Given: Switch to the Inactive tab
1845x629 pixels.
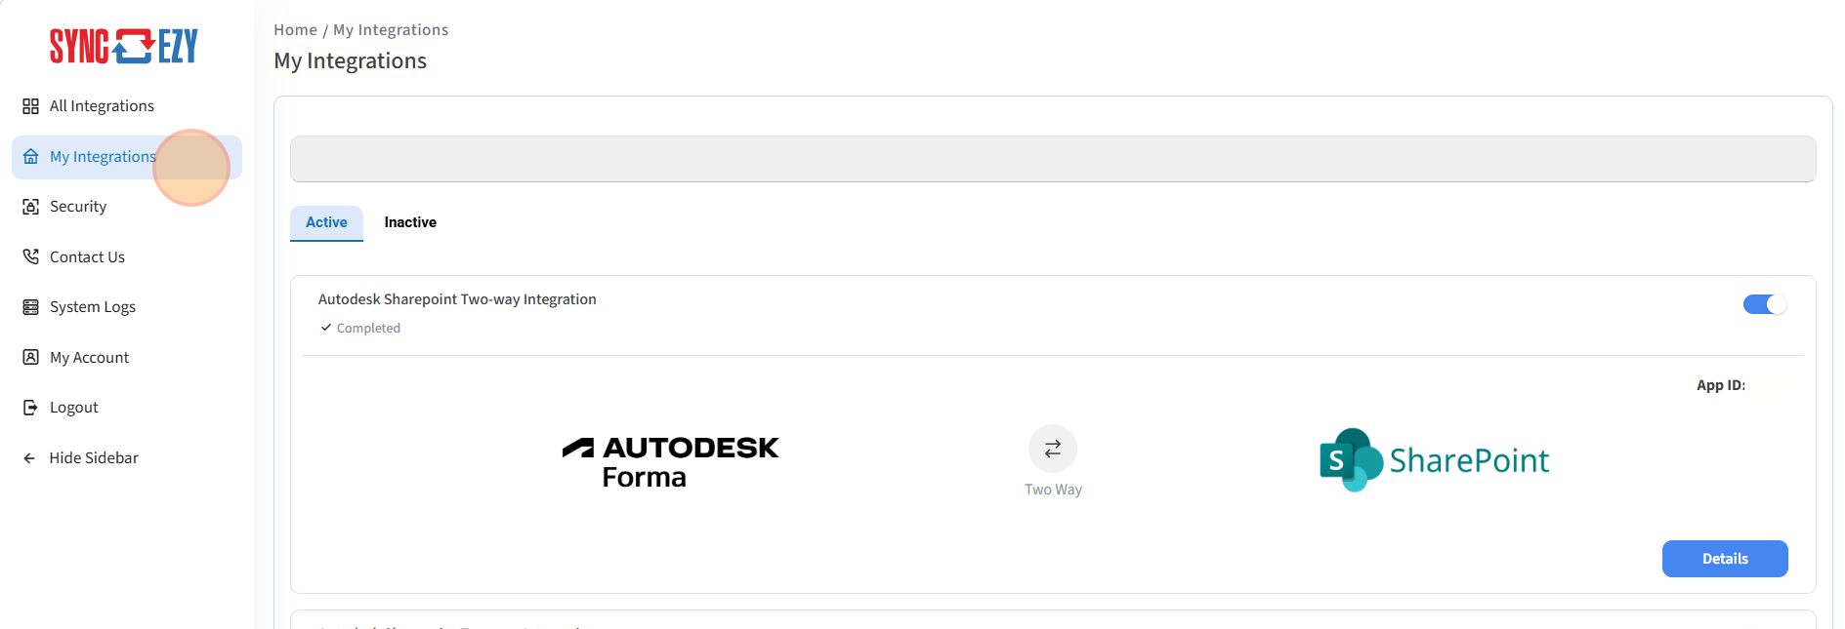Looking at the screenshot, I should (410, 222).
